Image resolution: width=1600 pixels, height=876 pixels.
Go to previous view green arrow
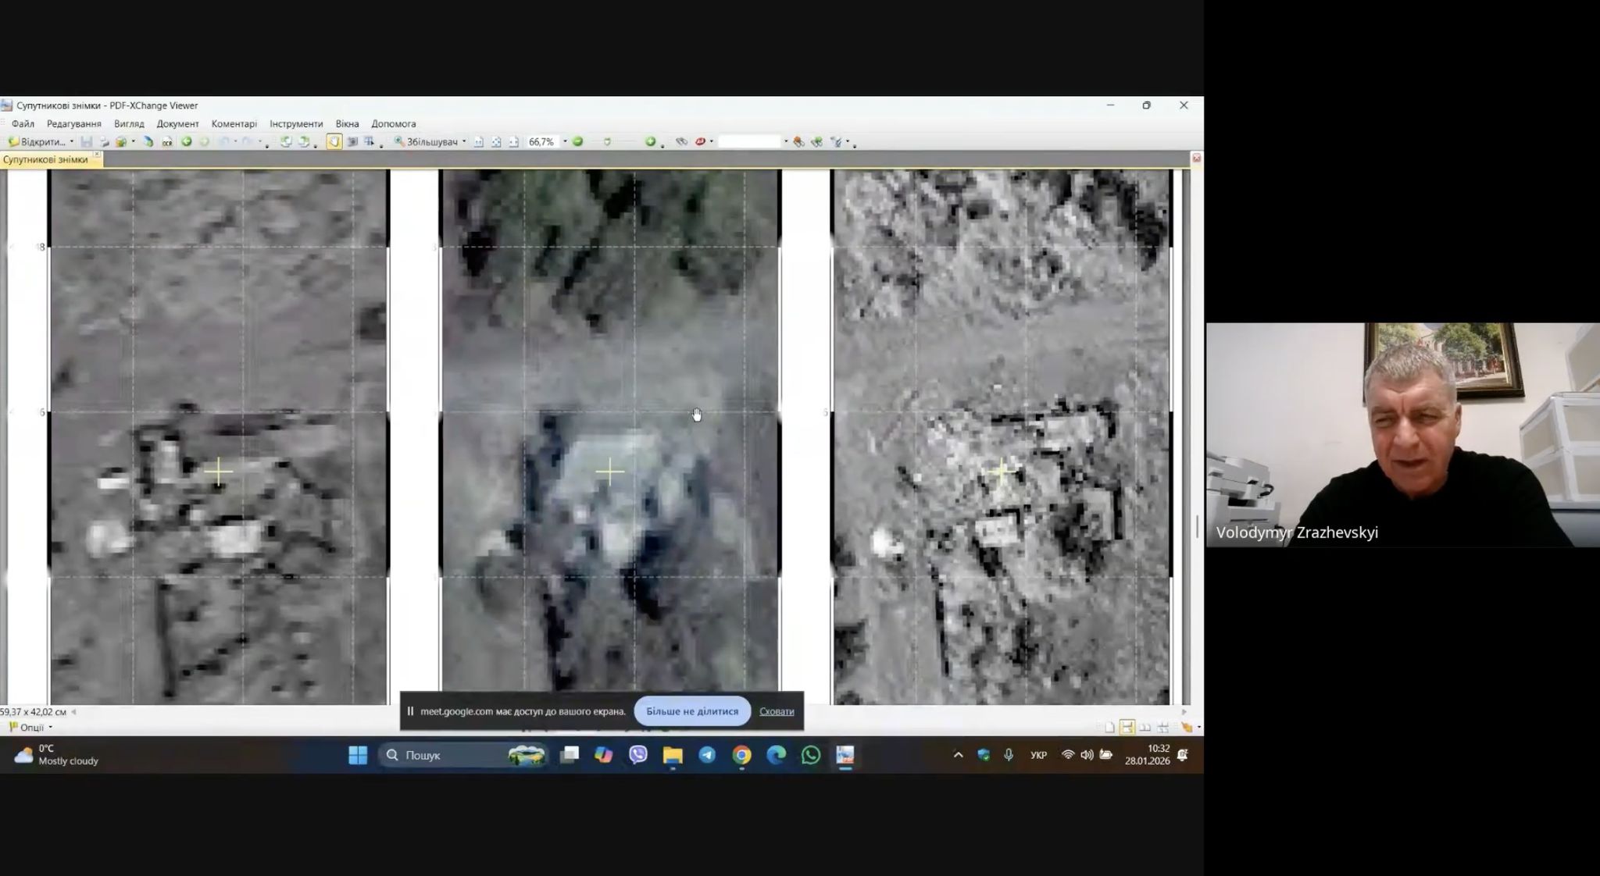(x=187, y=142)
